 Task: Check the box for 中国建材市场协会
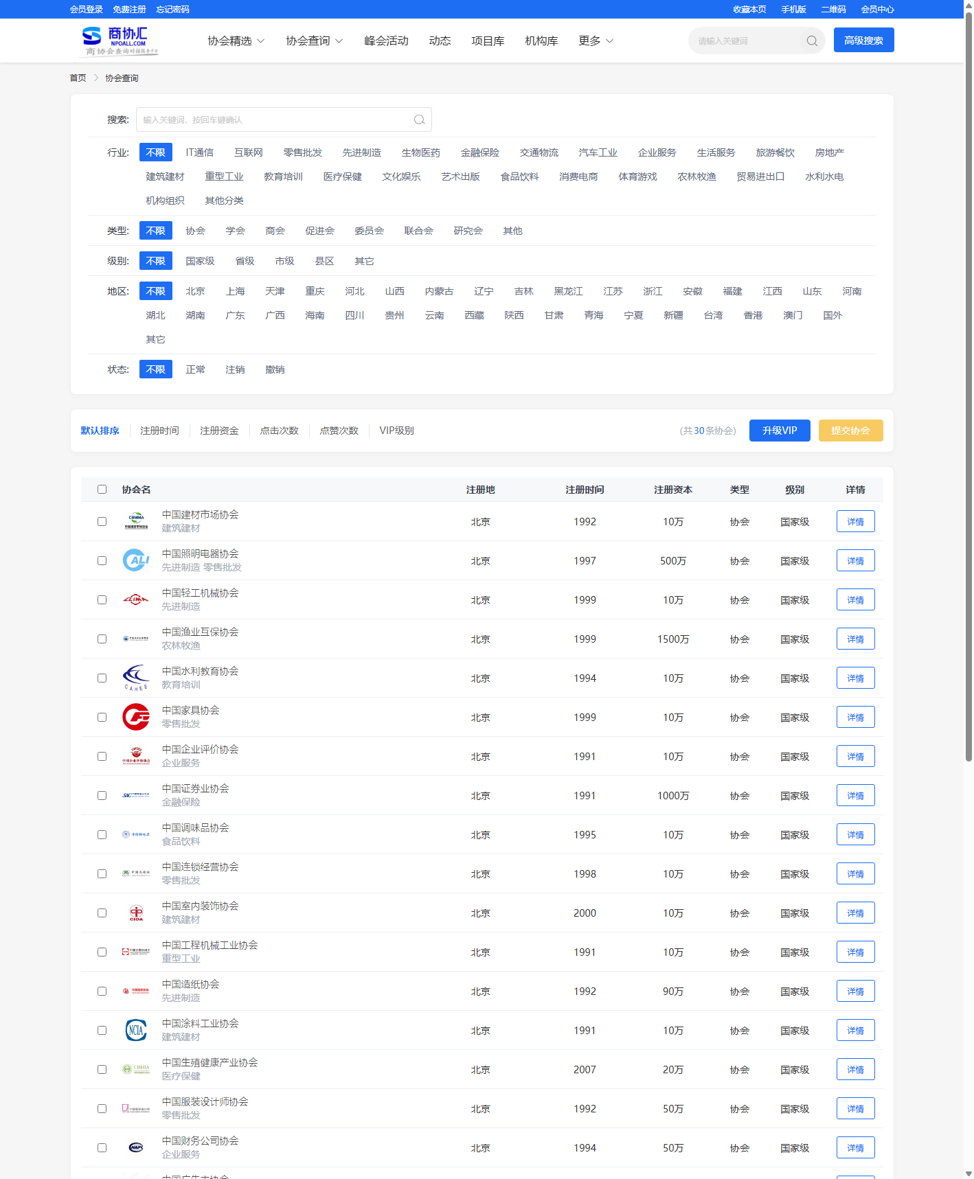102,522
